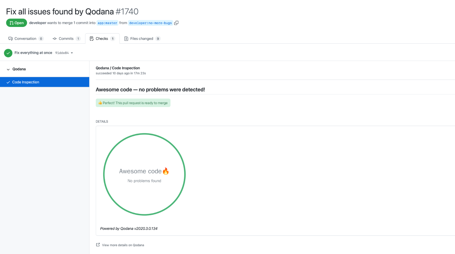Screen dimensions: 455x254
Task: Expand the Qodana workflow group
Action: tap(19, 69)
